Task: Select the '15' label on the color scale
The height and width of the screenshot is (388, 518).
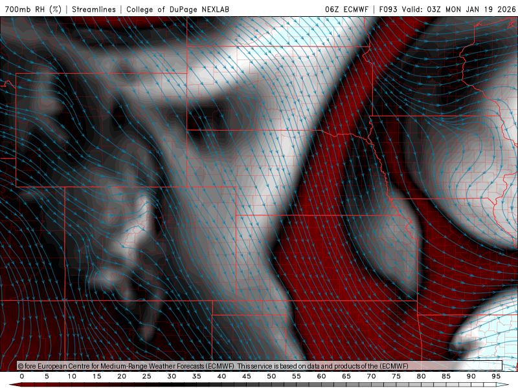Action: tap(96, 376)
